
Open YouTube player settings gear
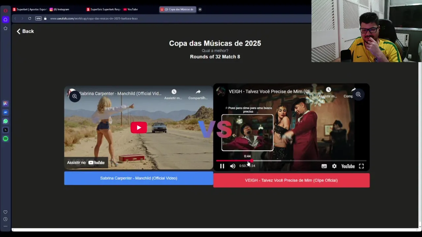point(334,166)
